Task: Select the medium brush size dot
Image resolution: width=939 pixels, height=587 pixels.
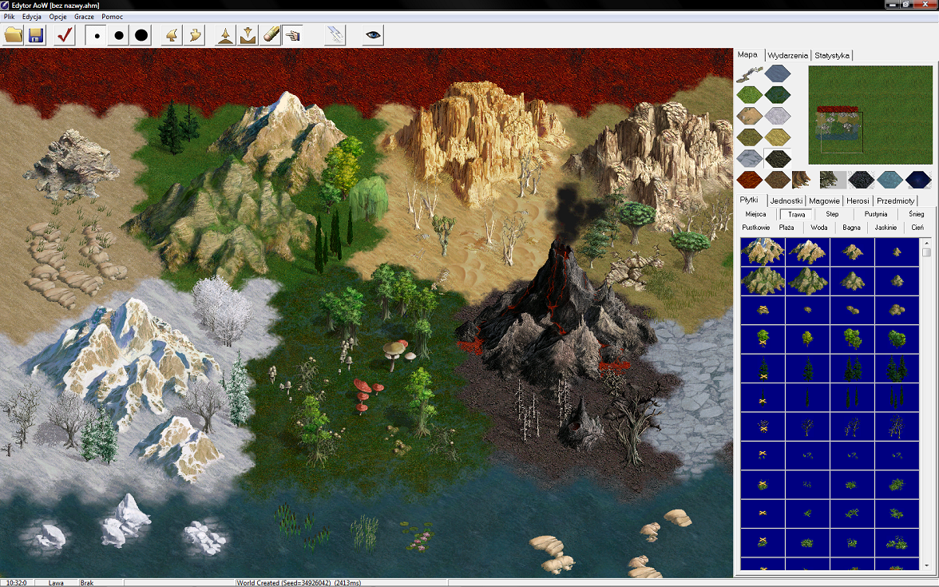Action: click(x=118, y=35)
